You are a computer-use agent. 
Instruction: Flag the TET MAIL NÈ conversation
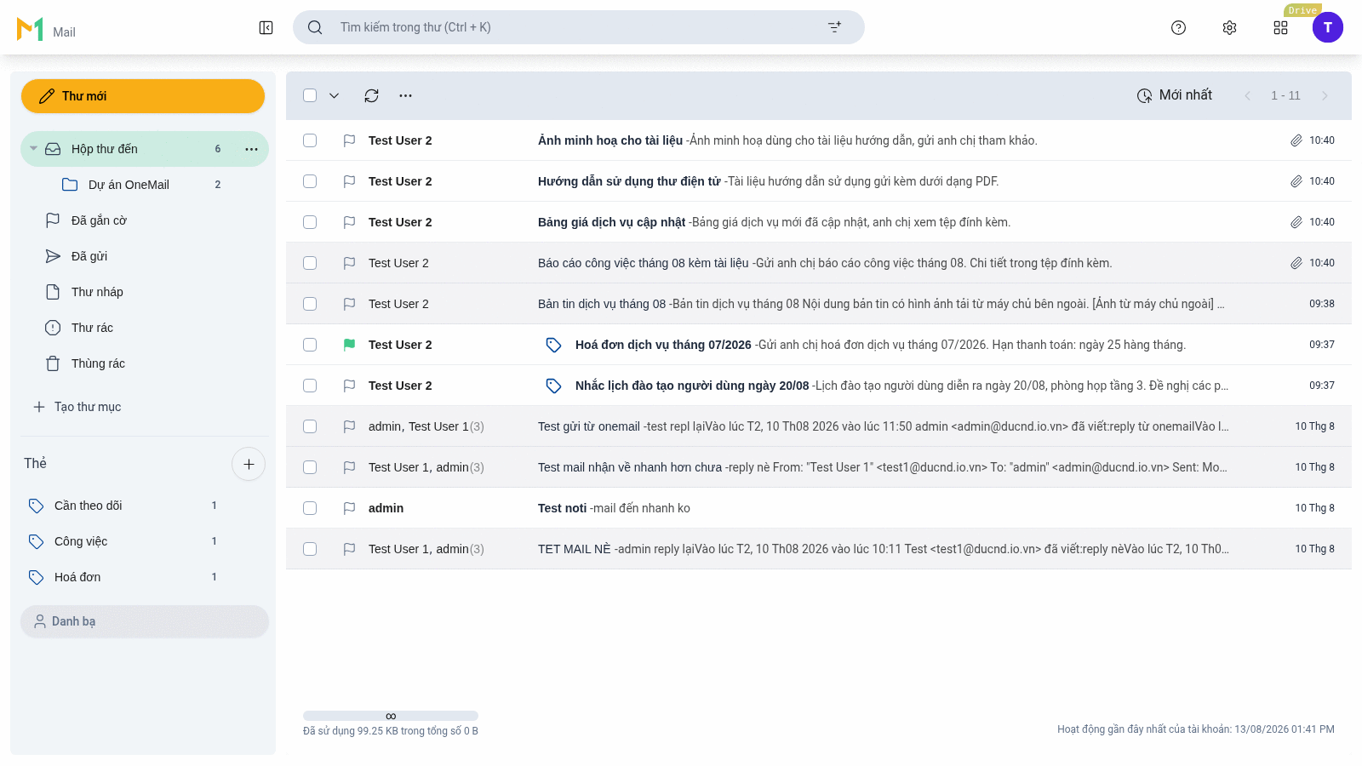[x=349, y=549]
